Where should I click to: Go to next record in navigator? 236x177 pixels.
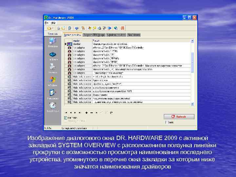[x=75, y=112]
